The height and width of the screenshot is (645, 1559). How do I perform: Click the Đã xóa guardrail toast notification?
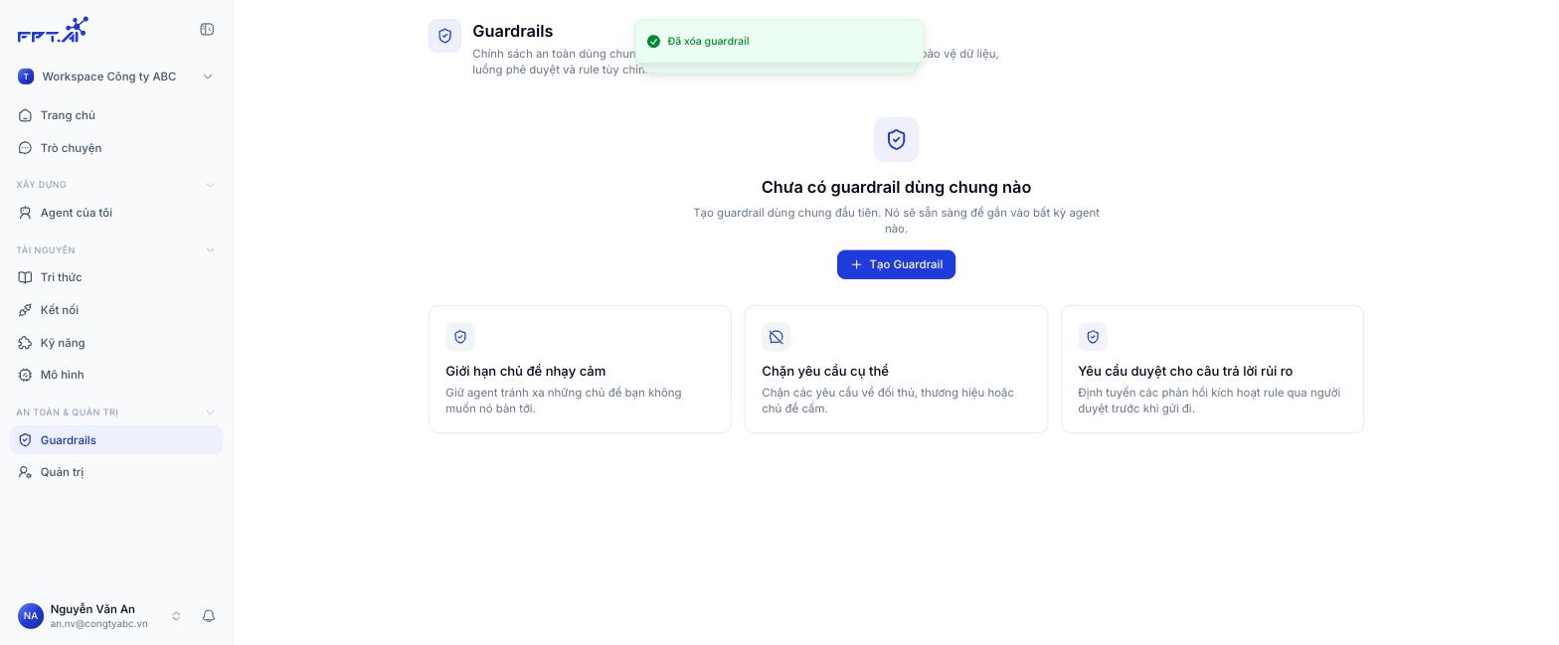click(x=779, y=41)
